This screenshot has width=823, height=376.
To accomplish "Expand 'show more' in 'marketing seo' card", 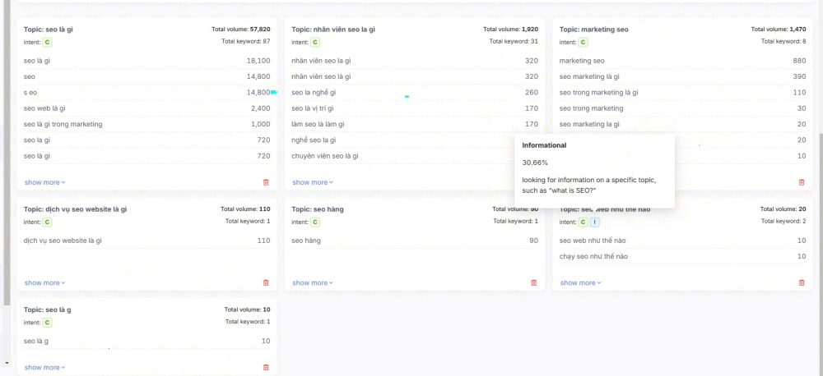I will pyautogui.click(x=580, y=182).
